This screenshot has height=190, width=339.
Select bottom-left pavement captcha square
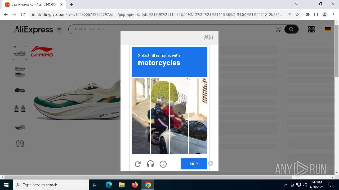coord(141,145)
